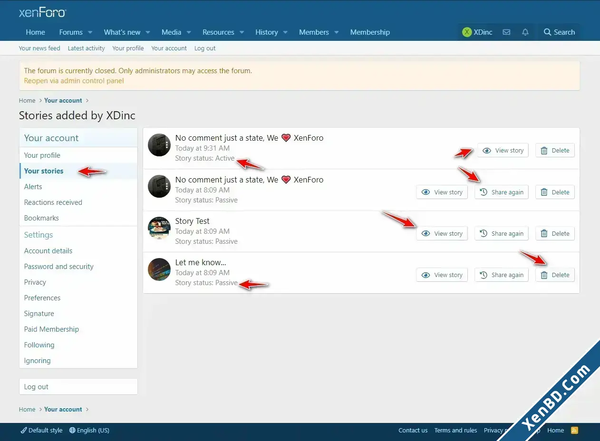Open the inbox envelope icon
This screenshot has width=600, height=441.
pos(506,32)
